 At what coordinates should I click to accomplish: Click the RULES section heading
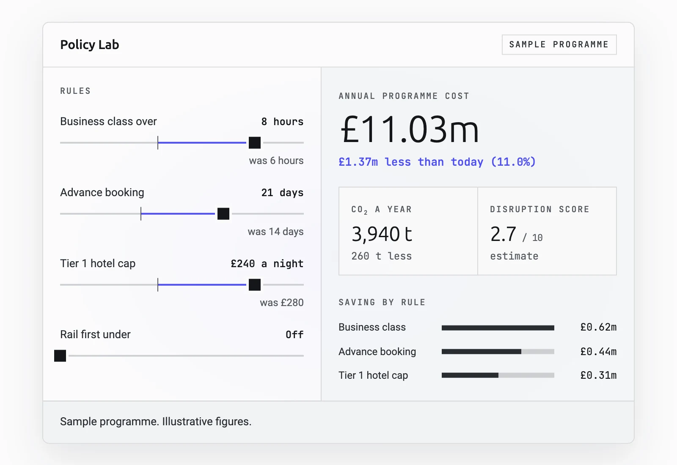(75, 91)
